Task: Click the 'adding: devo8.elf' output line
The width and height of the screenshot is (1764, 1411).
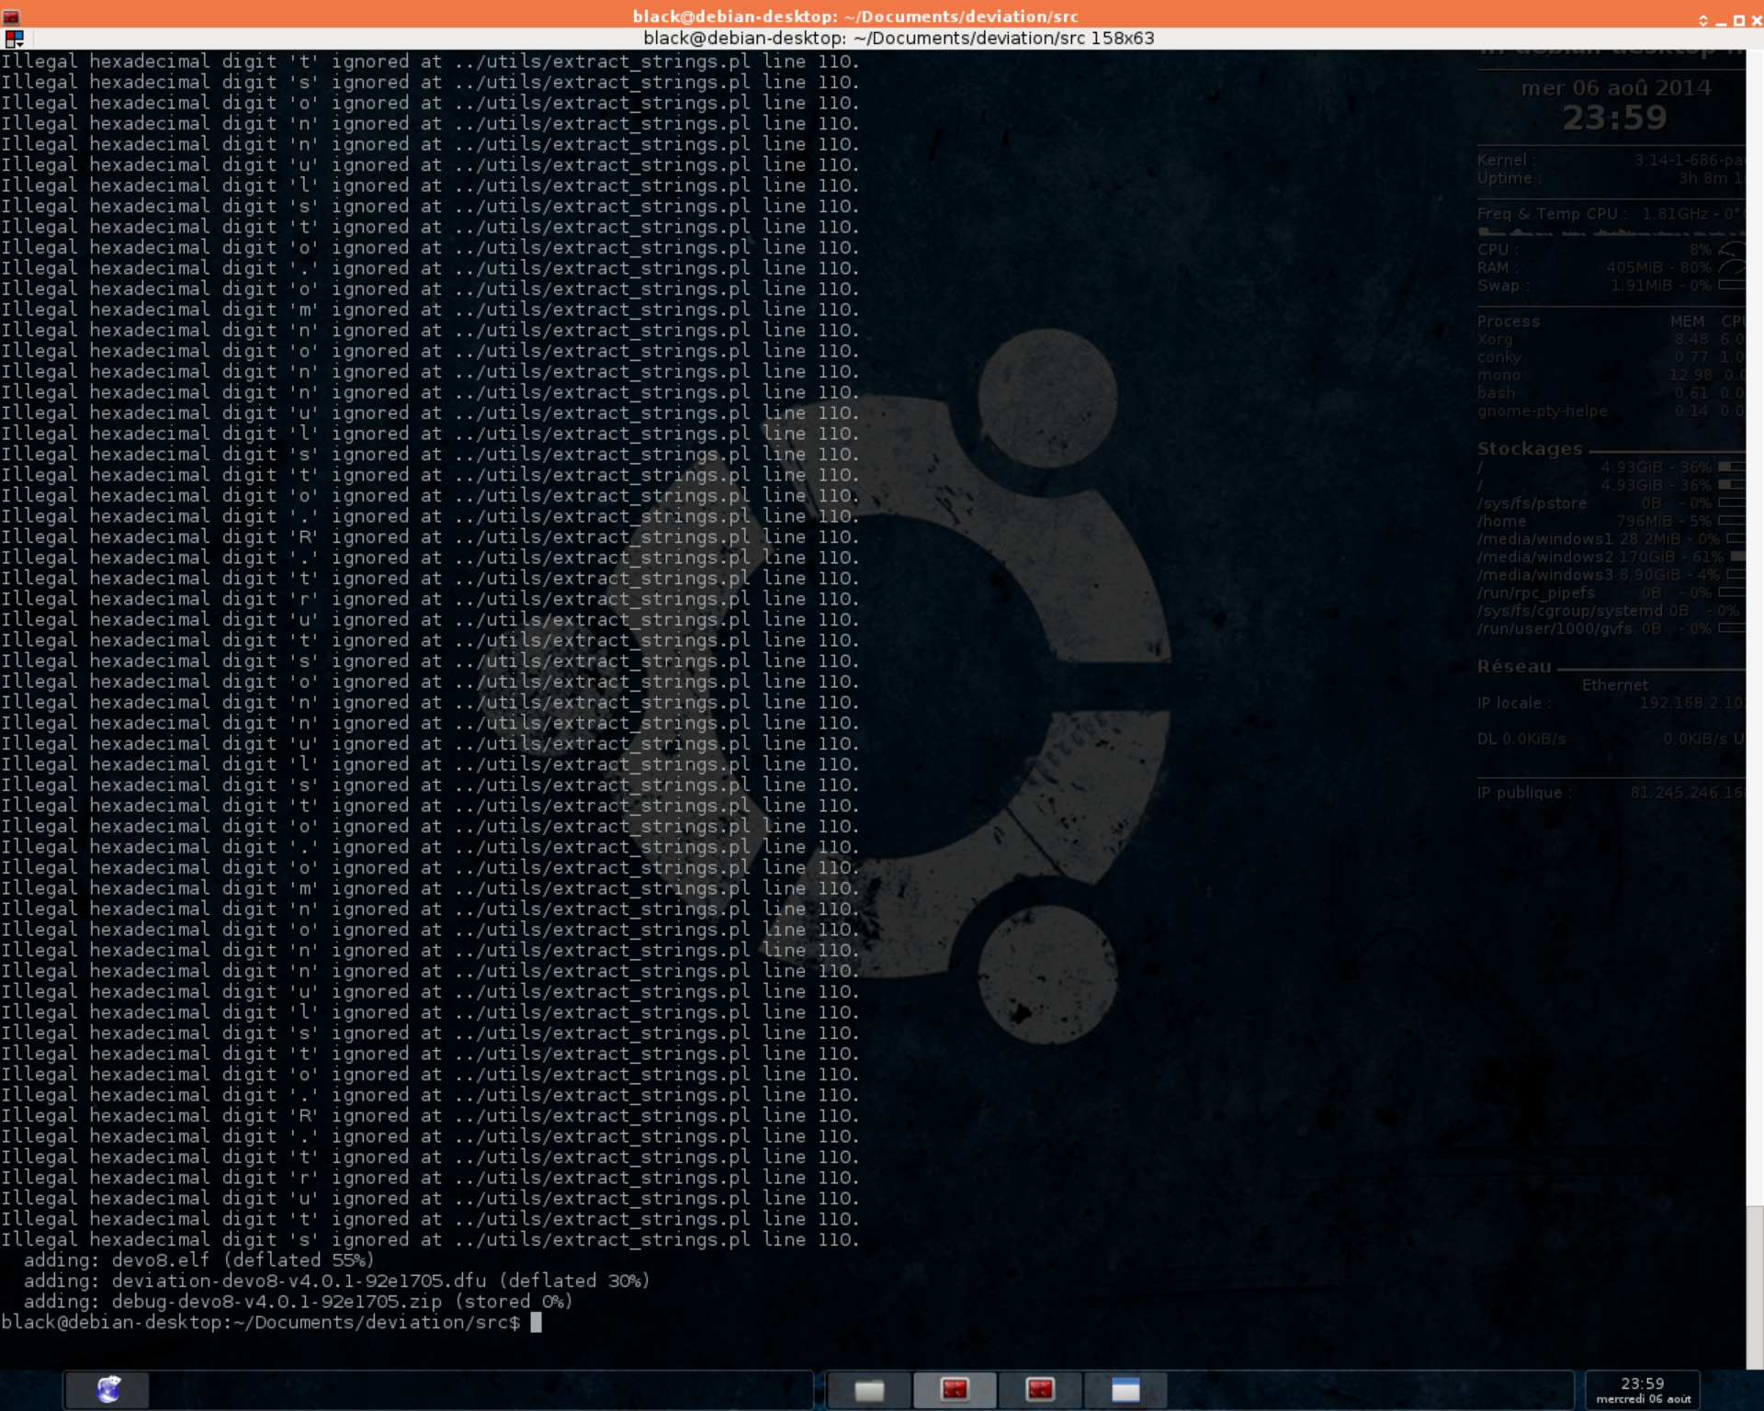Action: click(198, 1260)
